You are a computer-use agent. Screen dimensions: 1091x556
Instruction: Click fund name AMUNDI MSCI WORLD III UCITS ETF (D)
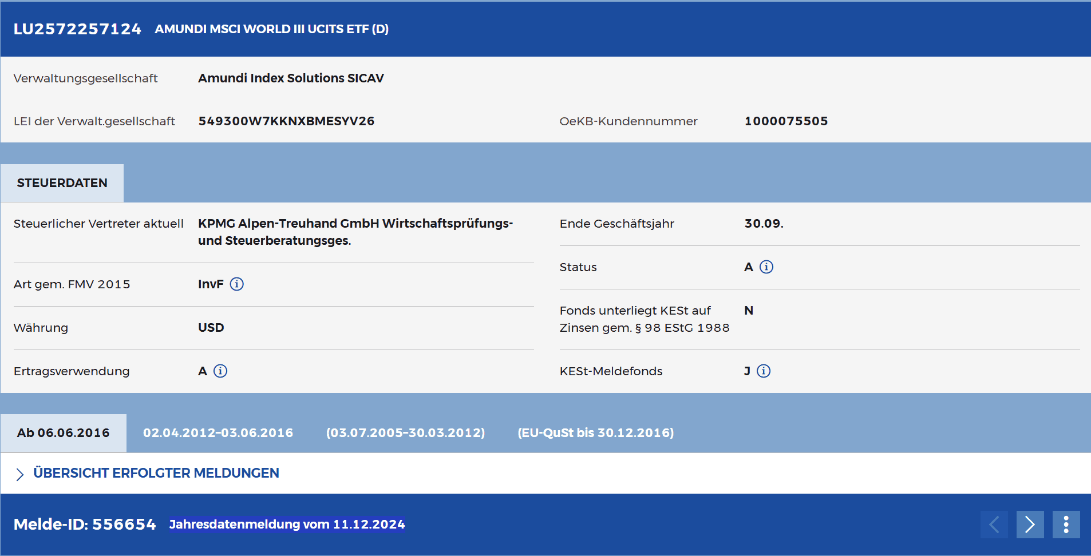[x=271, y=29]
